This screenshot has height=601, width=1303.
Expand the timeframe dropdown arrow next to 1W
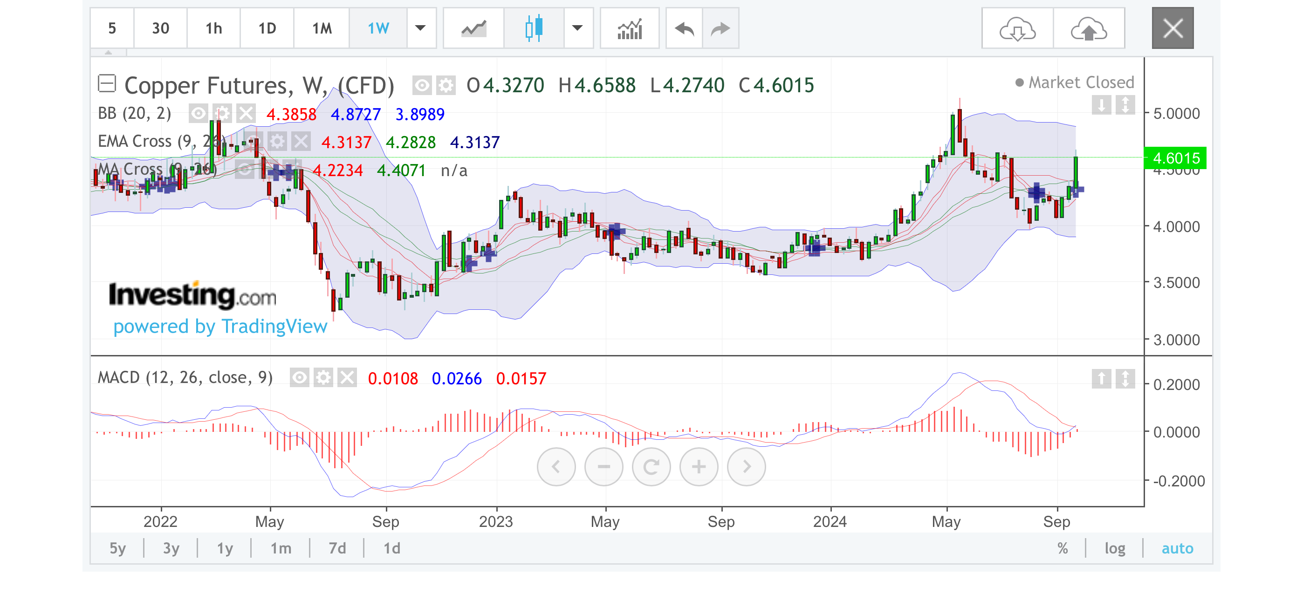pos(420,28)
